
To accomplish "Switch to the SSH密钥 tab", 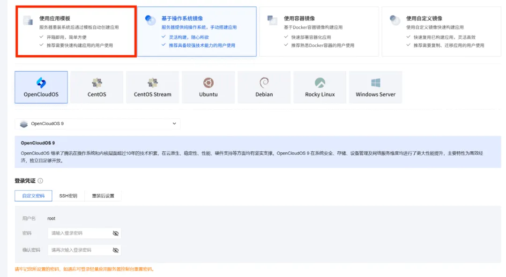I will (68, 196).
